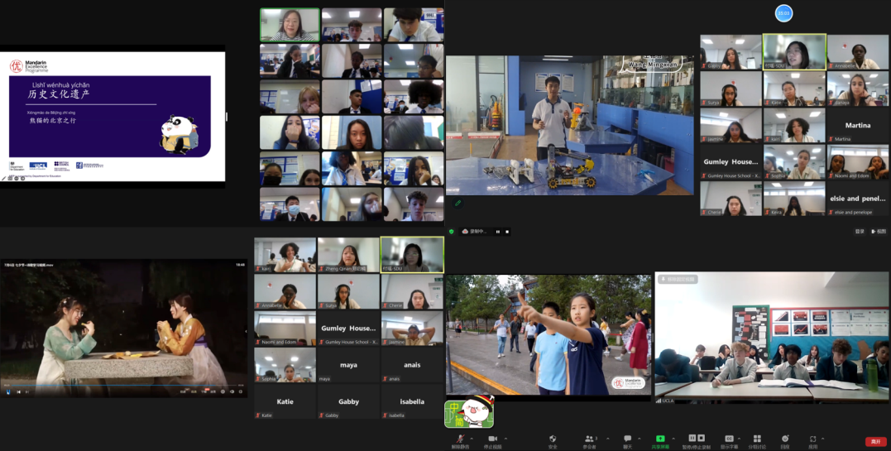Open the Breakout Rooms icon
This screenshot has height=451, width=891.
click(757, 438)
